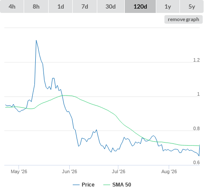Image resolution: width=204 pixels, height=196 pixels.
Task: Click the active 120d range tab
Action: pyautogui.click(x=140, y=6)
